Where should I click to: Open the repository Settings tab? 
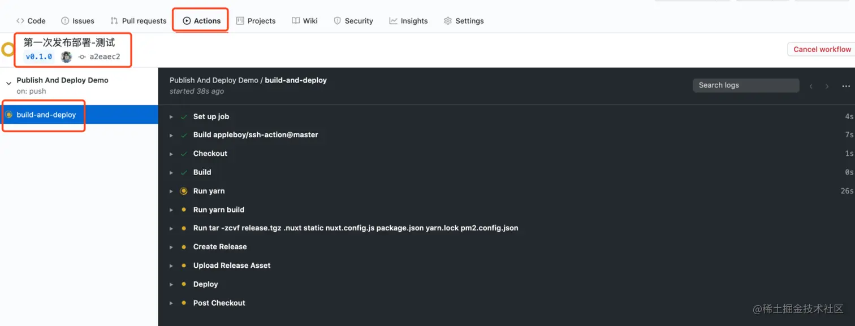point(464,21)
